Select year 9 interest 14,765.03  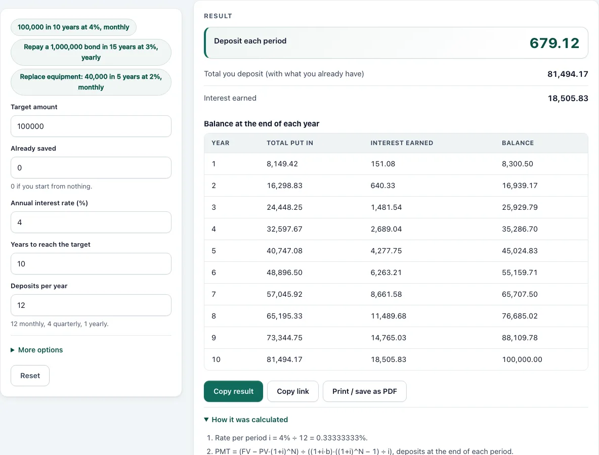click(389, 338)
